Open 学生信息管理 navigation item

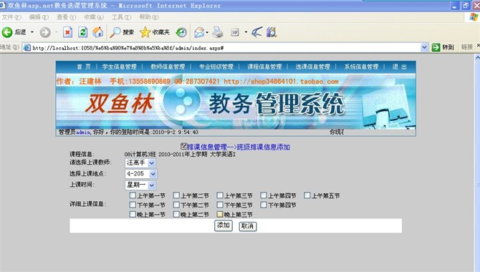pos(120,67)
